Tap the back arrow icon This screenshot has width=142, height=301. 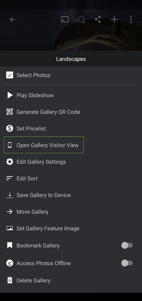click(x=12, y=19)
